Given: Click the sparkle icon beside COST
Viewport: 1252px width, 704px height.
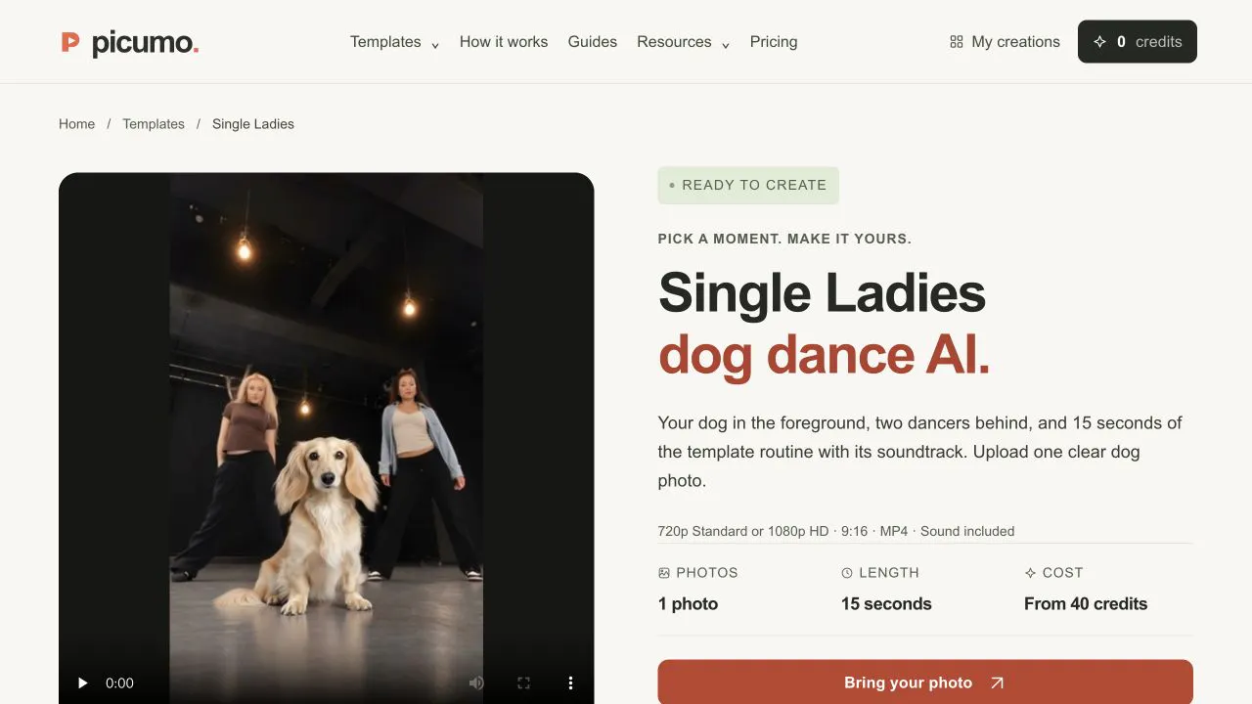Looking at the screenshot, I should pyautogui.click(x=1030, y=573).
